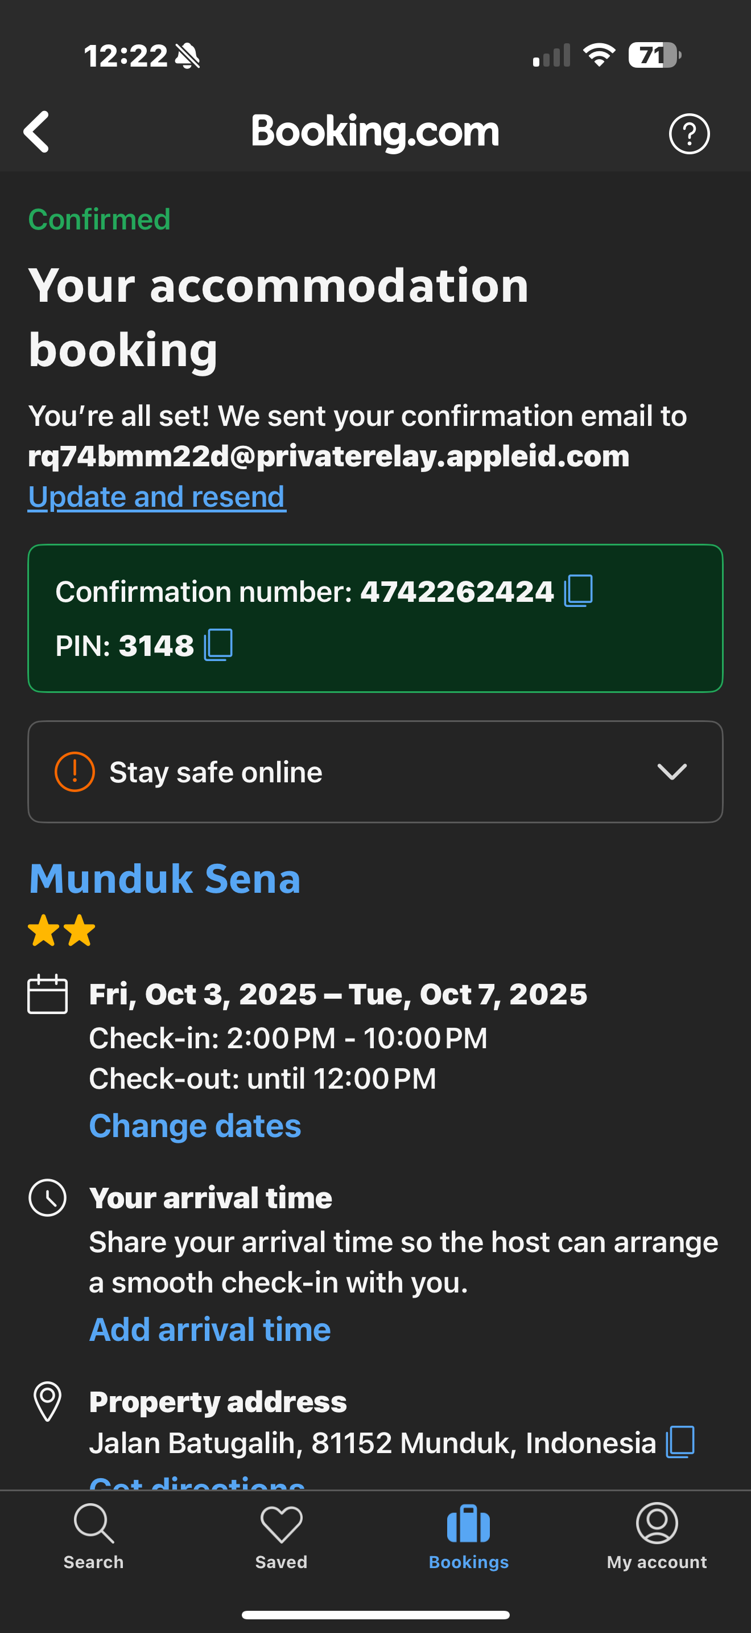The image size is (751, 1633).
Task: Tap Add arrival time link
Action: point(209,1330)
